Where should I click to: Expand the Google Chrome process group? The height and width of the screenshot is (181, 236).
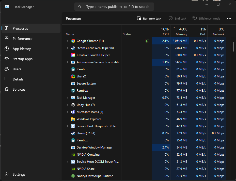coord(67,41)
